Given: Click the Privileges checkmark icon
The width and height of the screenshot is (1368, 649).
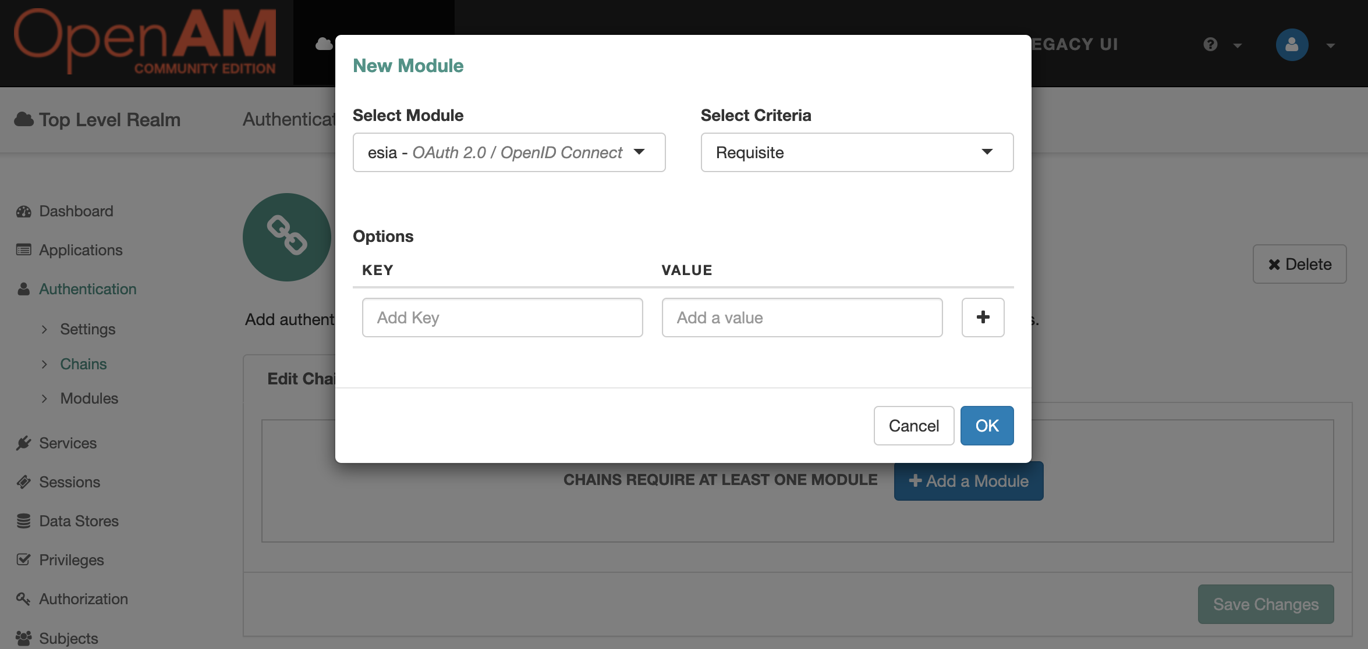Looking at the screenshot, I should tap(24, 560).
